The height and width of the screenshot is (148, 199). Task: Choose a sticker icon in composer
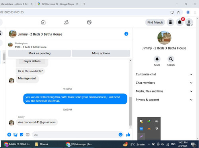[21, 135]
